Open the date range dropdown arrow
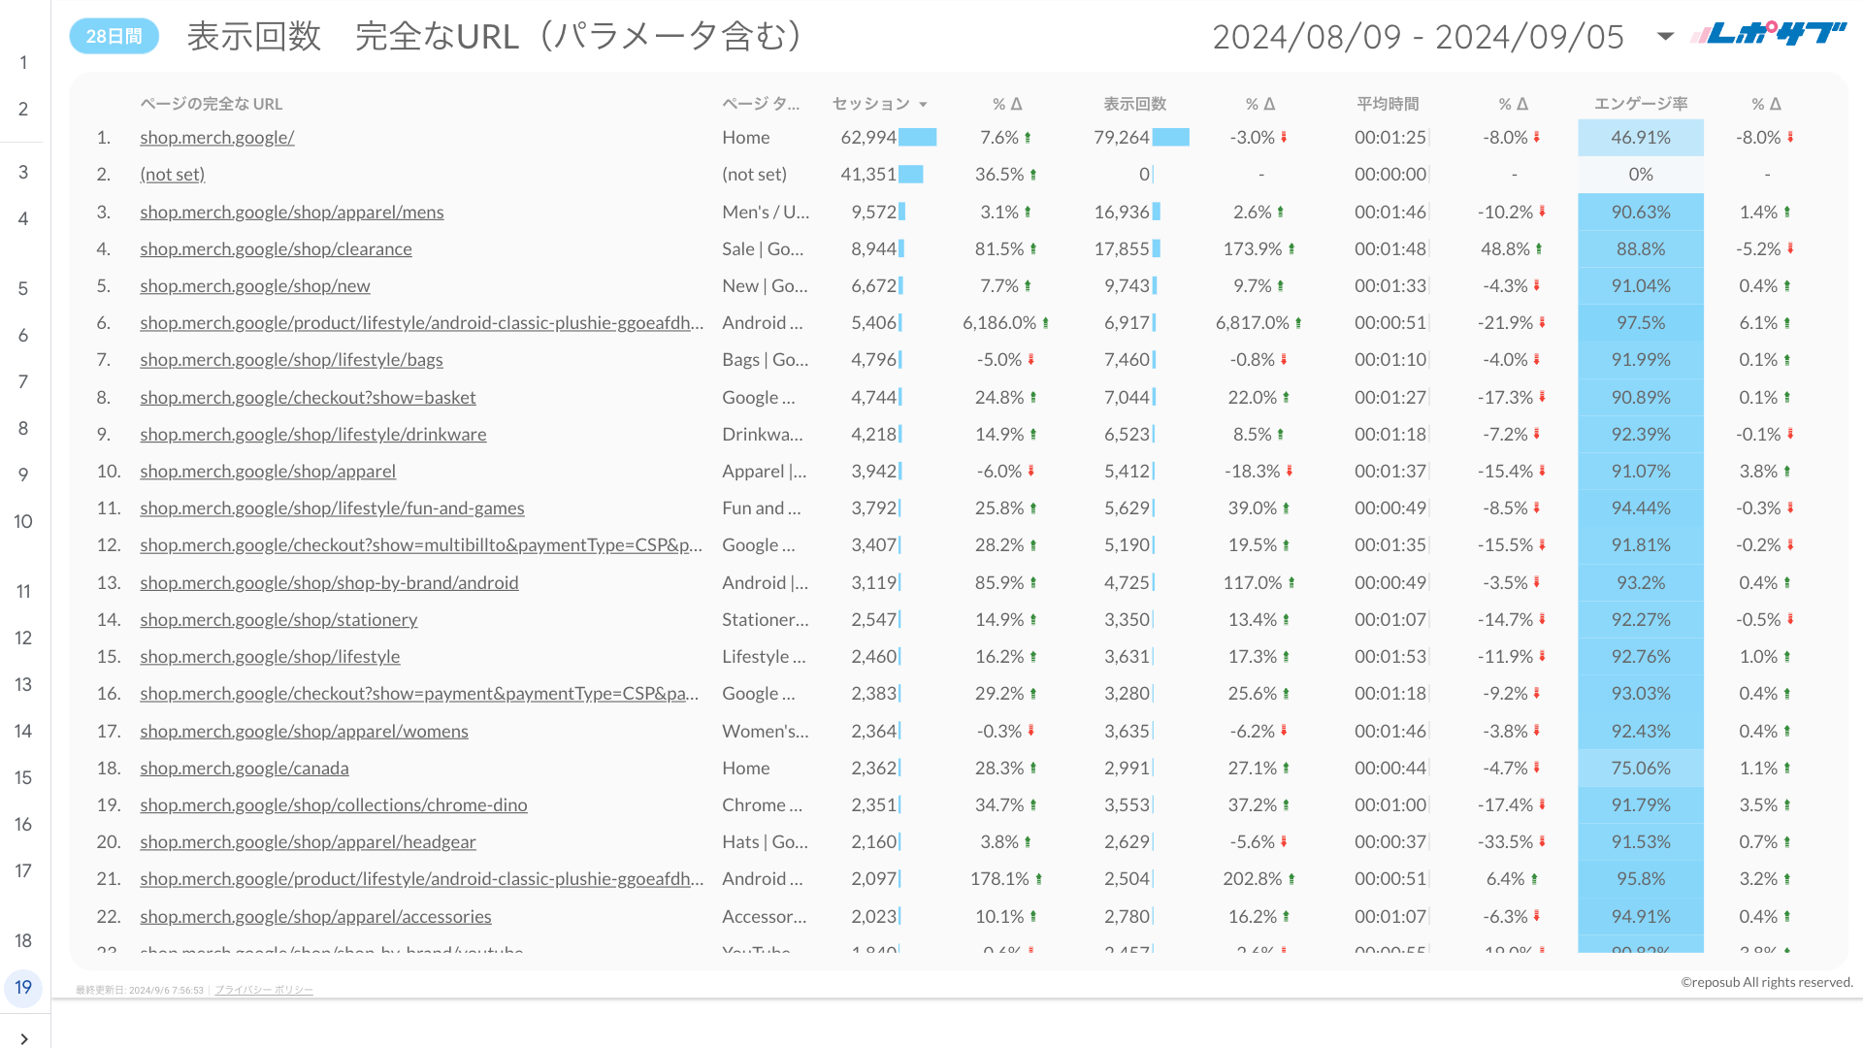1863x1048 pixels. [1665, 37]
